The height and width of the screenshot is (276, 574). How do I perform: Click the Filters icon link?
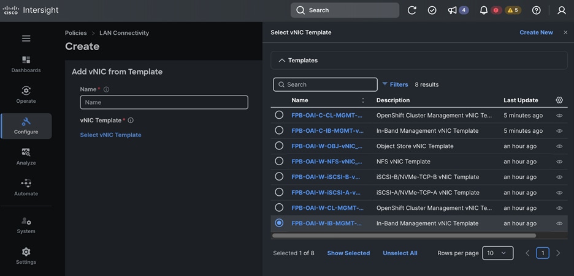pos(395,84)
